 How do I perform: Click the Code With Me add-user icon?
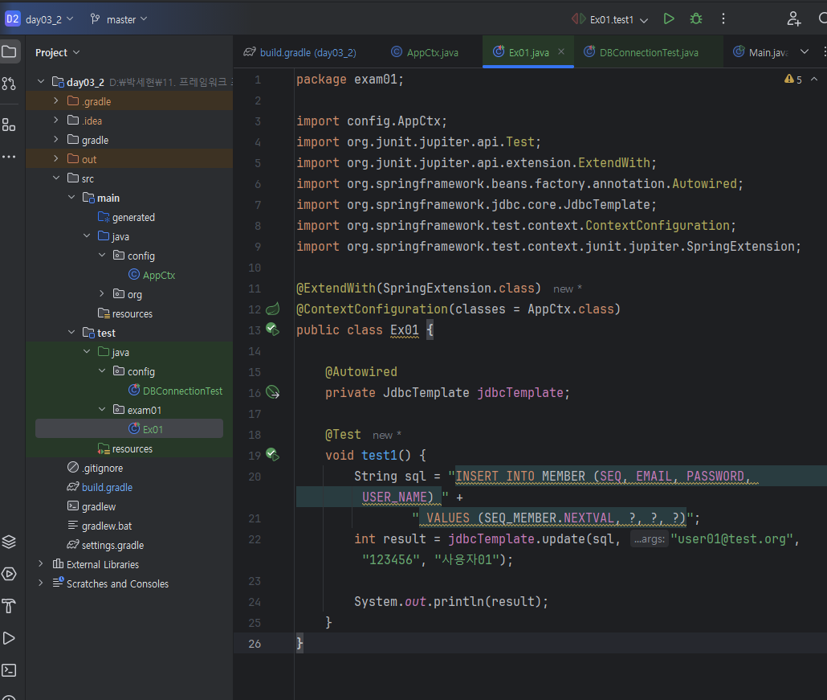click(793, 18)
